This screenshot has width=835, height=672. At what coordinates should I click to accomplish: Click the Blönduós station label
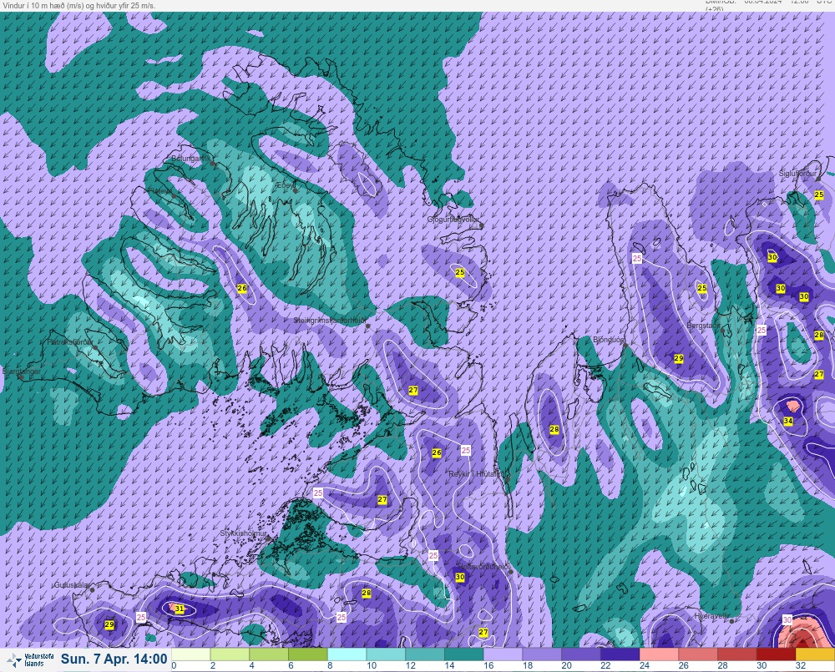point(608,340)
